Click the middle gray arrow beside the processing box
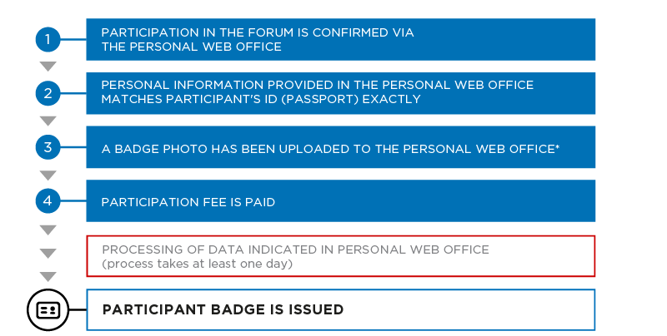The width and height of the screenshot is (667, 336). point(48,254)
